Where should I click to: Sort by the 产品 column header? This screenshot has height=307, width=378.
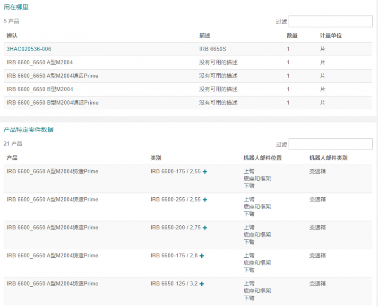pos(12,158)
